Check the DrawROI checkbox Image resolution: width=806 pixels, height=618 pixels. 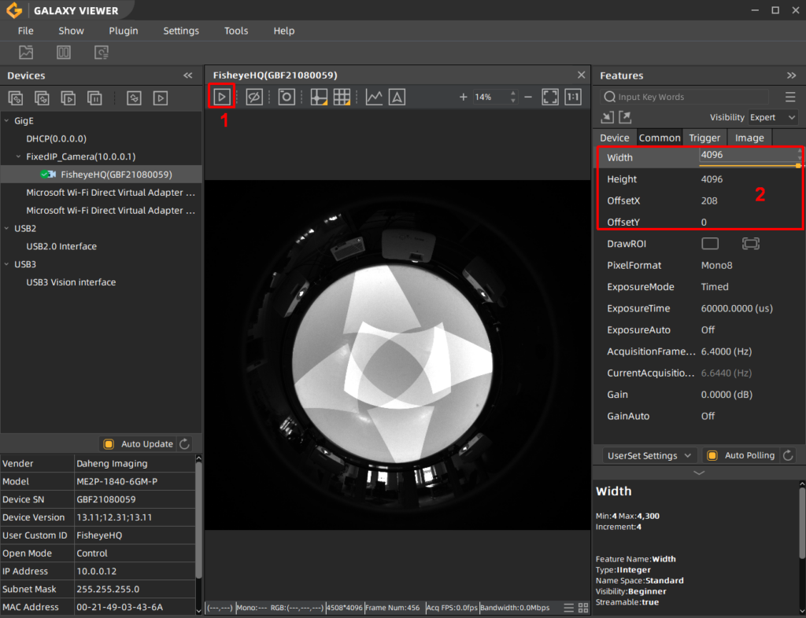(710, 243)
